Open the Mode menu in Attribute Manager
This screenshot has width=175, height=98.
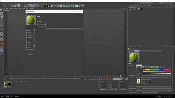[x=132, y=47]
